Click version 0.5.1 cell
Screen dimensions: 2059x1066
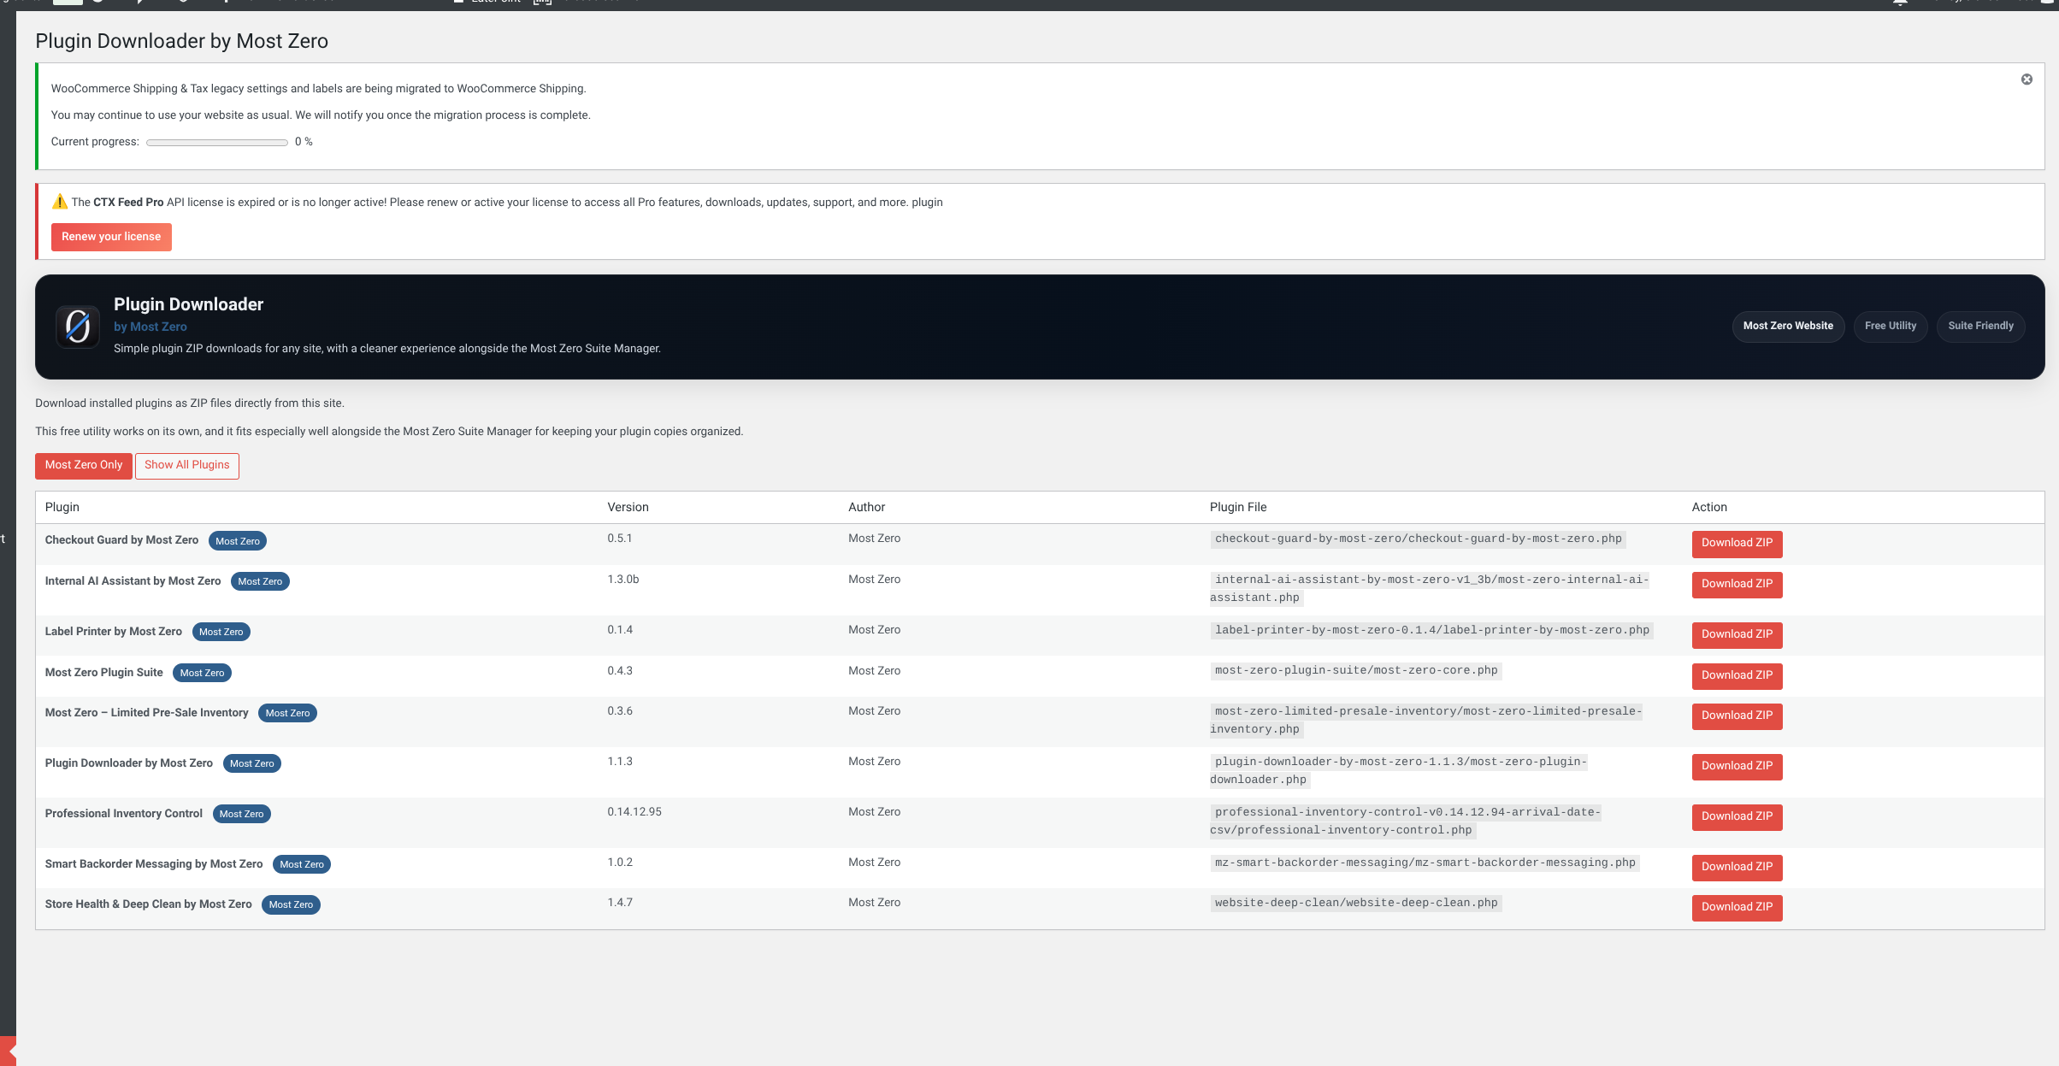(620, 539)
